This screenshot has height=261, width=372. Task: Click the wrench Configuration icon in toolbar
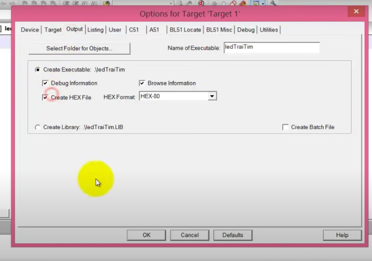273,3
